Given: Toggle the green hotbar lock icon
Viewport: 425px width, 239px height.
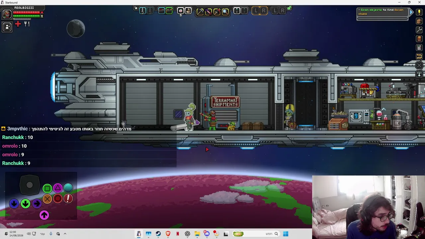Looking at the screenshot, I should (x=290, y=8).
